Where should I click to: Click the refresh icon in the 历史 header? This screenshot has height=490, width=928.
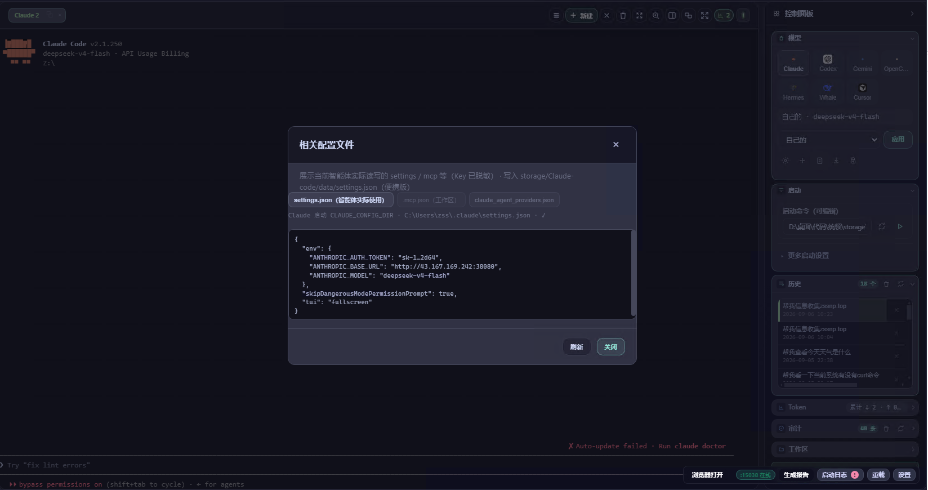(901, 284)
